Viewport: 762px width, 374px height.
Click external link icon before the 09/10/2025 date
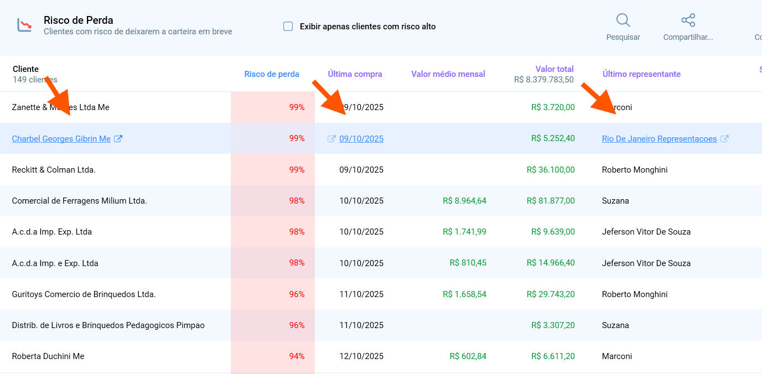[x=330, y=139]
